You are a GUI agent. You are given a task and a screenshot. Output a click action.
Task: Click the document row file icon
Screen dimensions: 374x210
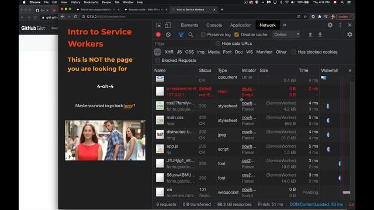click(x=160, y=78)
